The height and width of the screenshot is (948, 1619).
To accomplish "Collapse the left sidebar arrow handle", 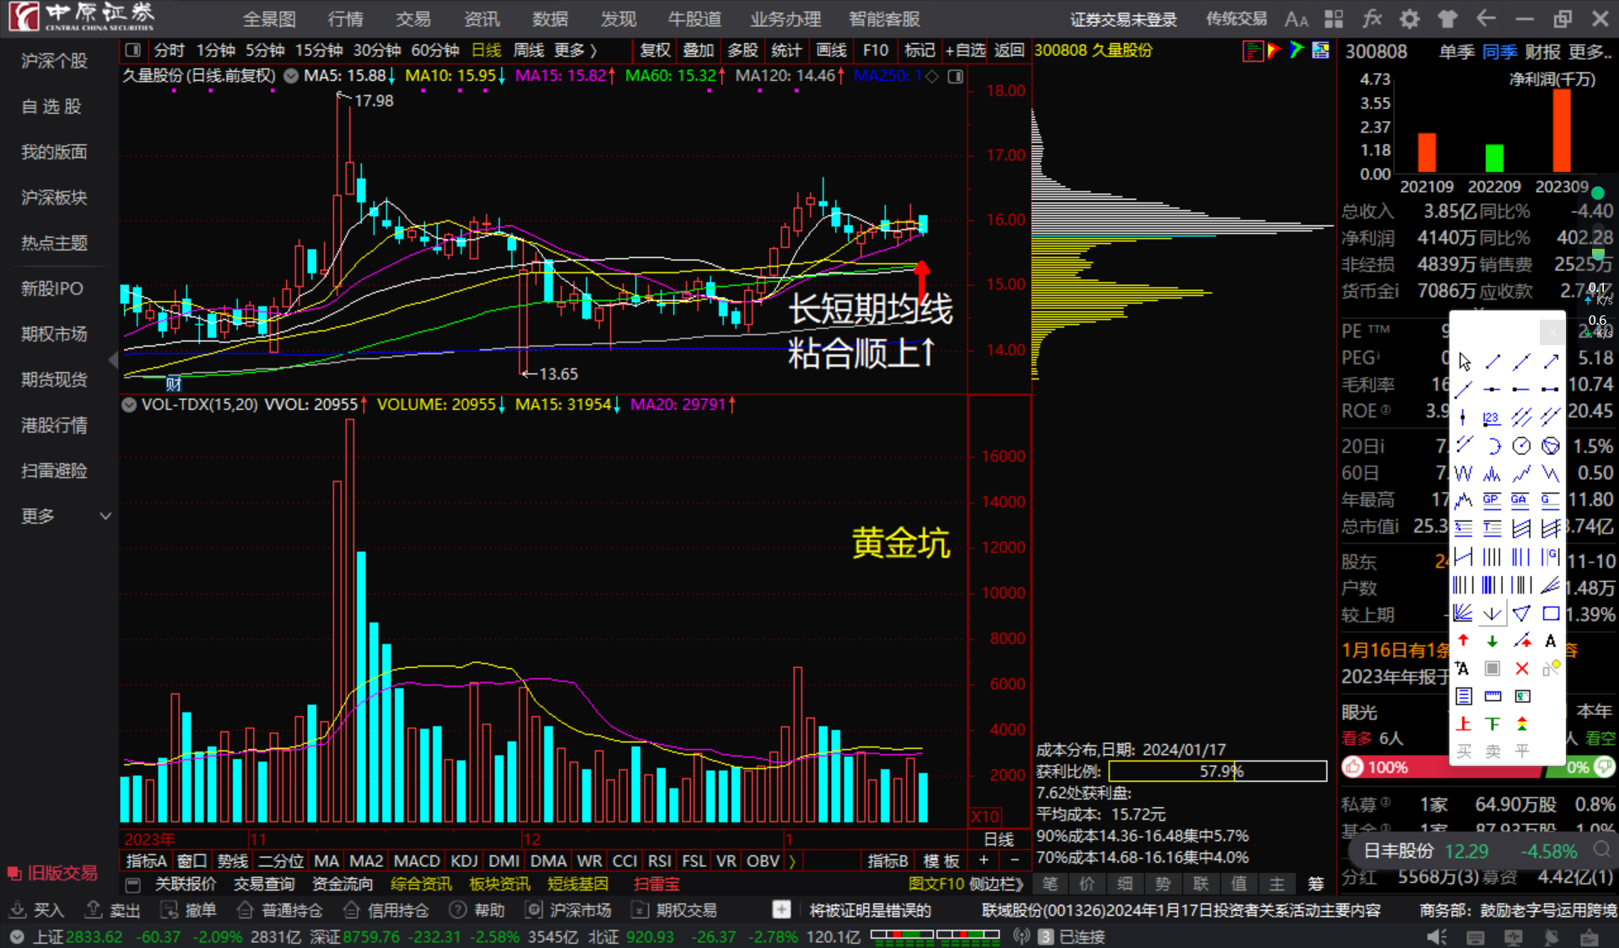I will click(x=114, y=360).
